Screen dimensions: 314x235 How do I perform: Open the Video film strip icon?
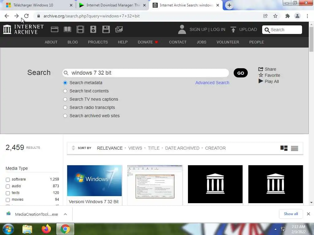point(80,29)
